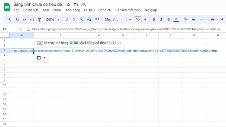Select column G header

pyautogui.click(x=194, y=35)
